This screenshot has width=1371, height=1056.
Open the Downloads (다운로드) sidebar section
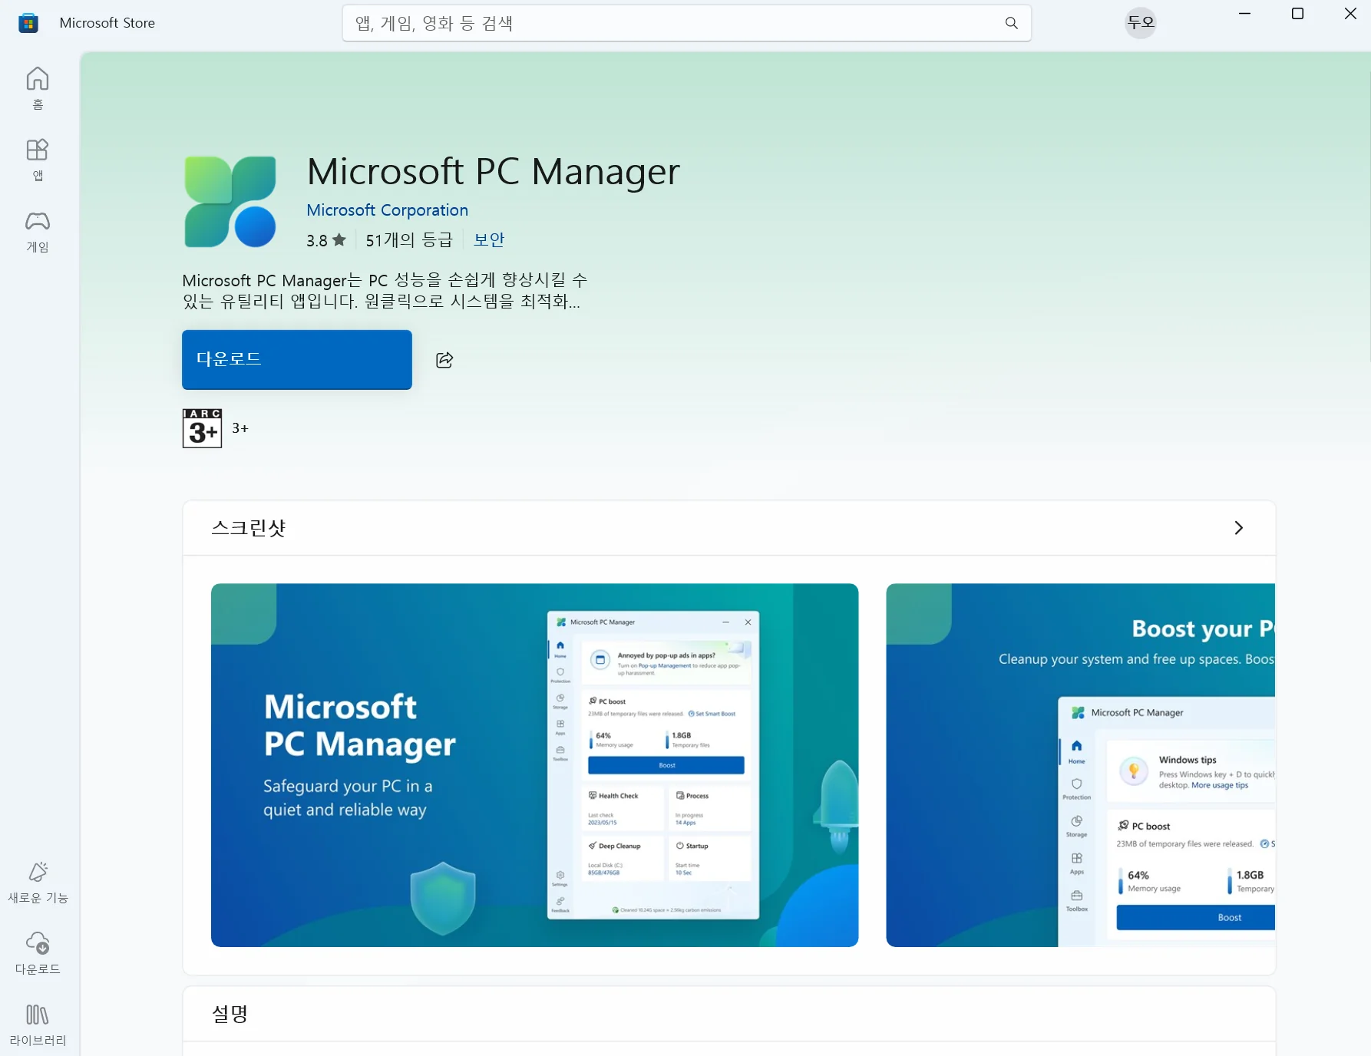click(x=38, y=954)
